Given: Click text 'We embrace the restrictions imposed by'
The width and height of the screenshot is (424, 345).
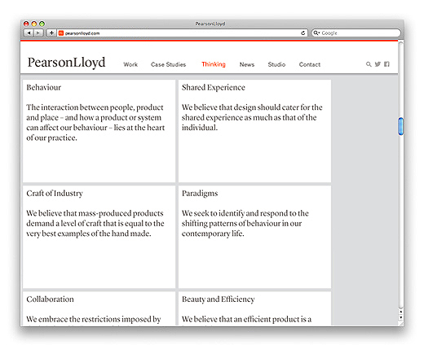Looking at the screenshot, I should point(94,319).
